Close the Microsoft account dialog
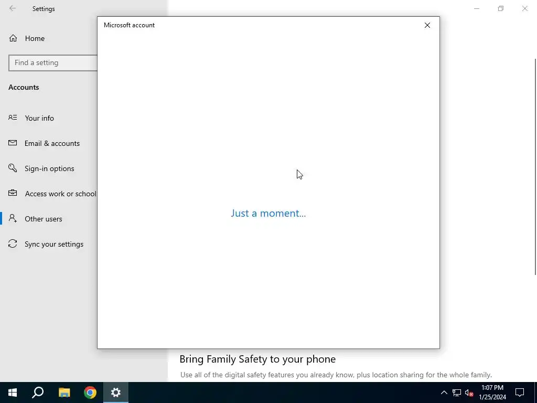The image size is (537, 403). click(427, 25)
